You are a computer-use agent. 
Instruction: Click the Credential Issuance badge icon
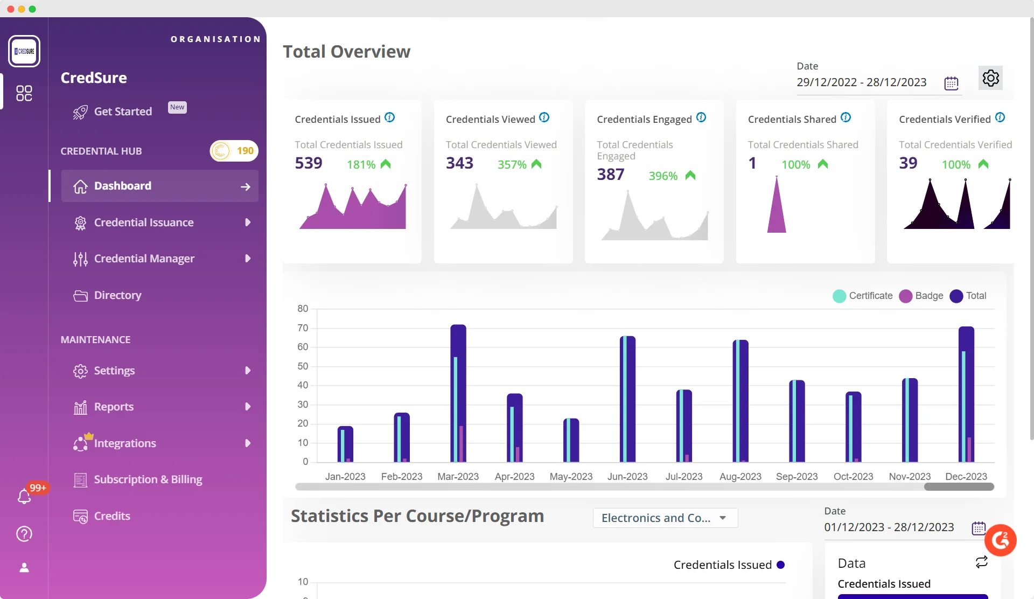(x=80, y=223)
